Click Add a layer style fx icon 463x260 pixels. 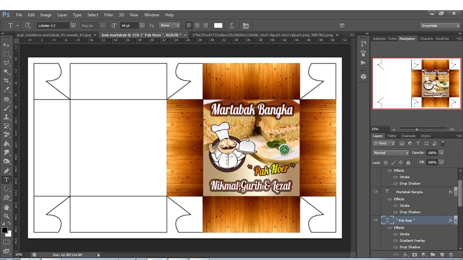click(x=406, y=255)
